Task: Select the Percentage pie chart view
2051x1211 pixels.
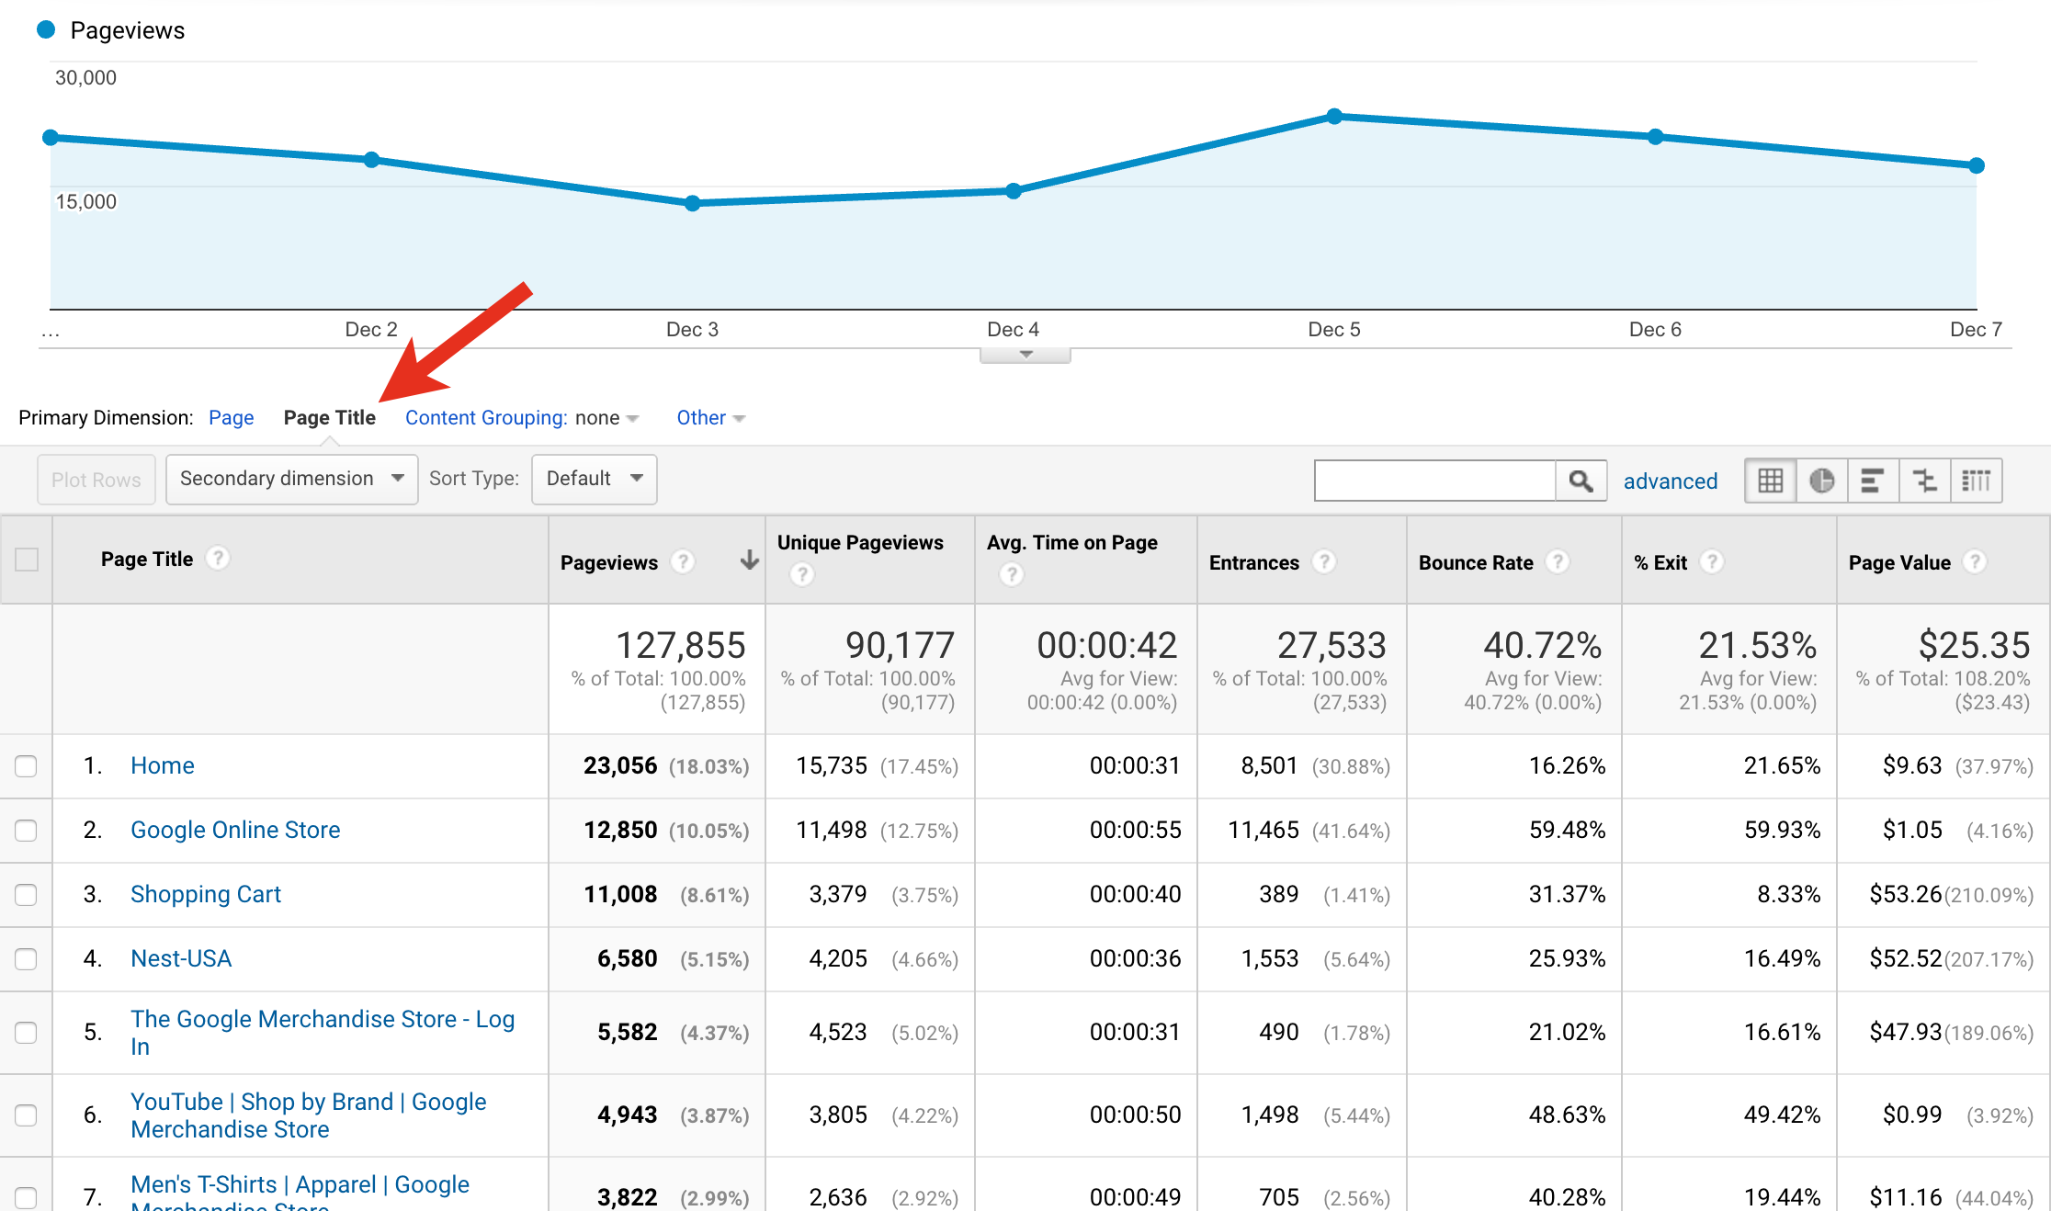Action: [1821, 480]
